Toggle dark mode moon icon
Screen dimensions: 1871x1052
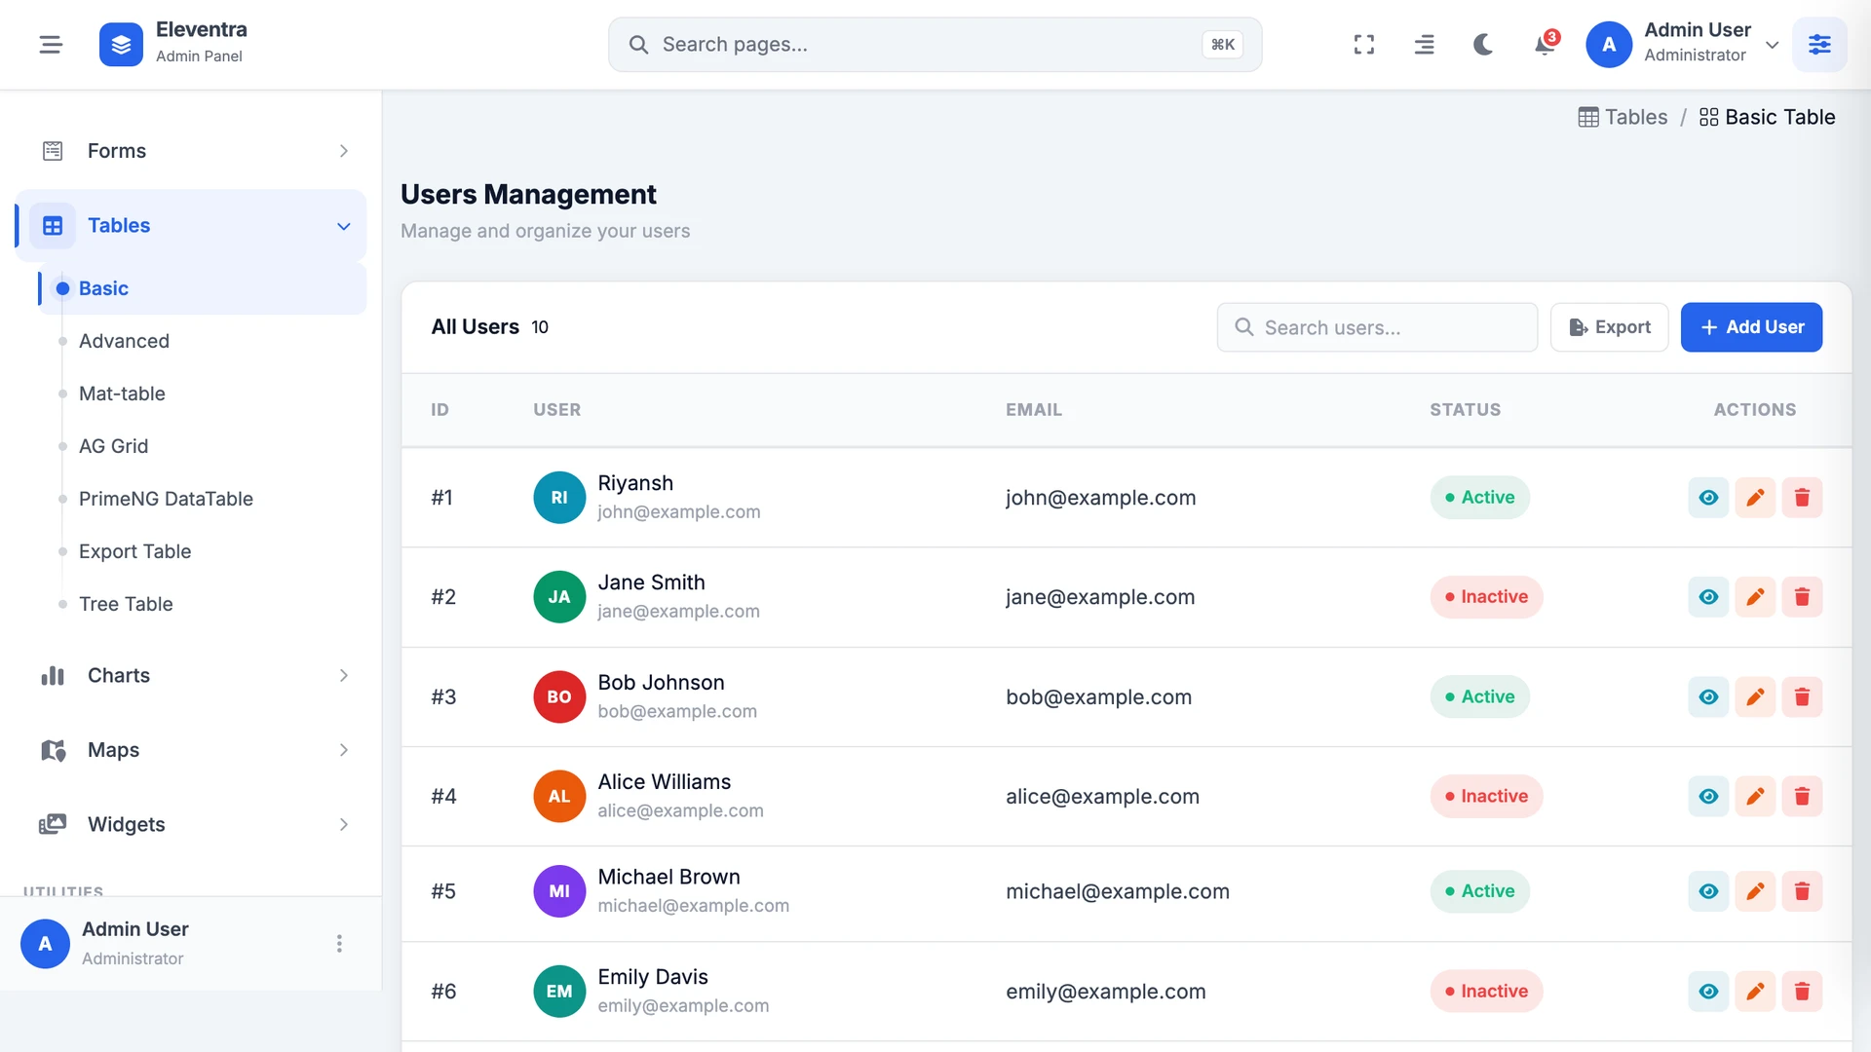click(x=1483, y=45)
